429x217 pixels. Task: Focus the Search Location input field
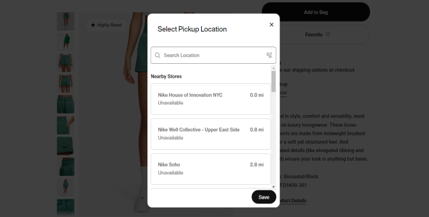pos(213,55)
